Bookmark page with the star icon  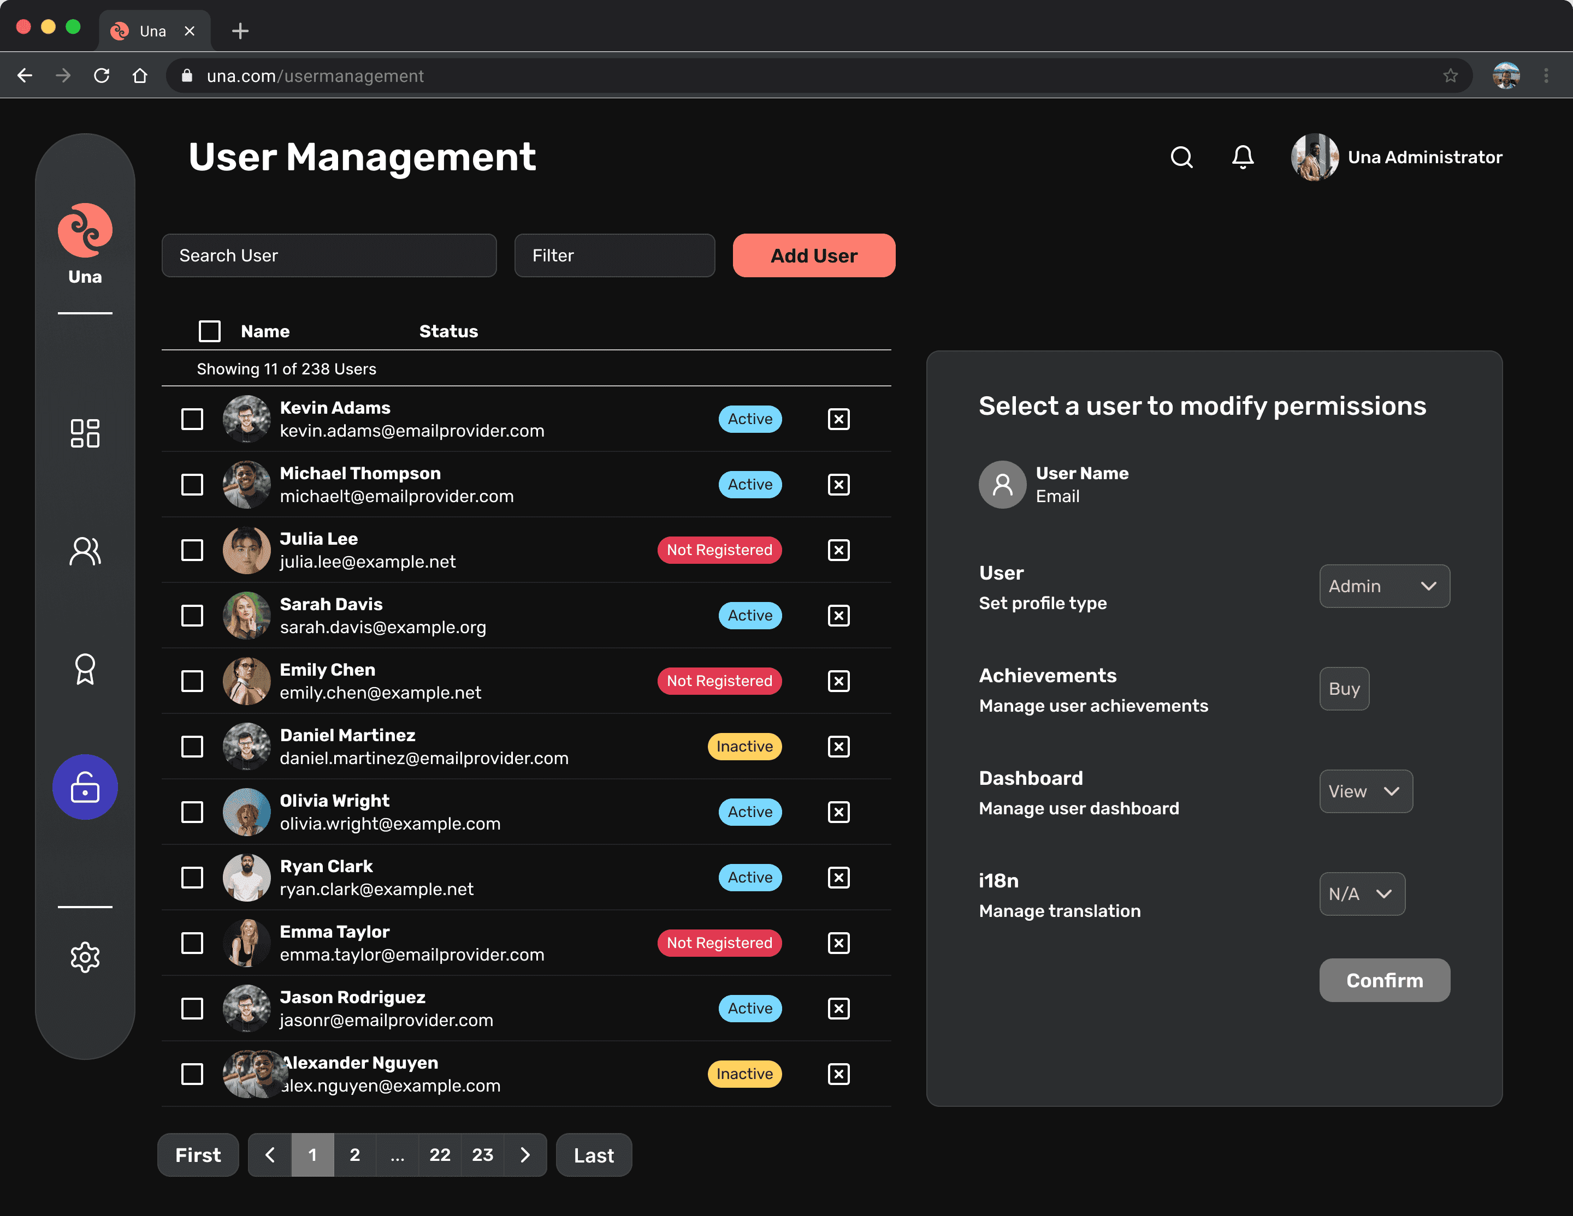(1450, 75)
